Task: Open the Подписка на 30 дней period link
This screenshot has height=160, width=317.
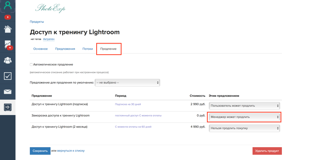Action: pyautogui.click(x=128, y=104)
